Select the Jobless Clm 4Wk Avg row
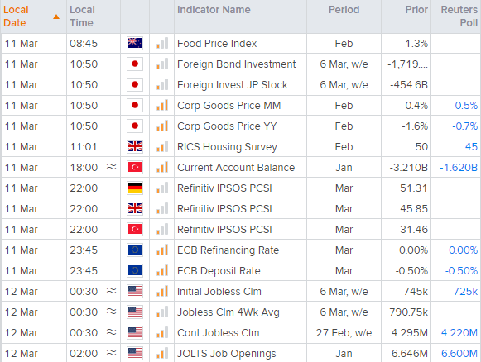481x362 pixels. pyautogui.click(x=240, y=312)
